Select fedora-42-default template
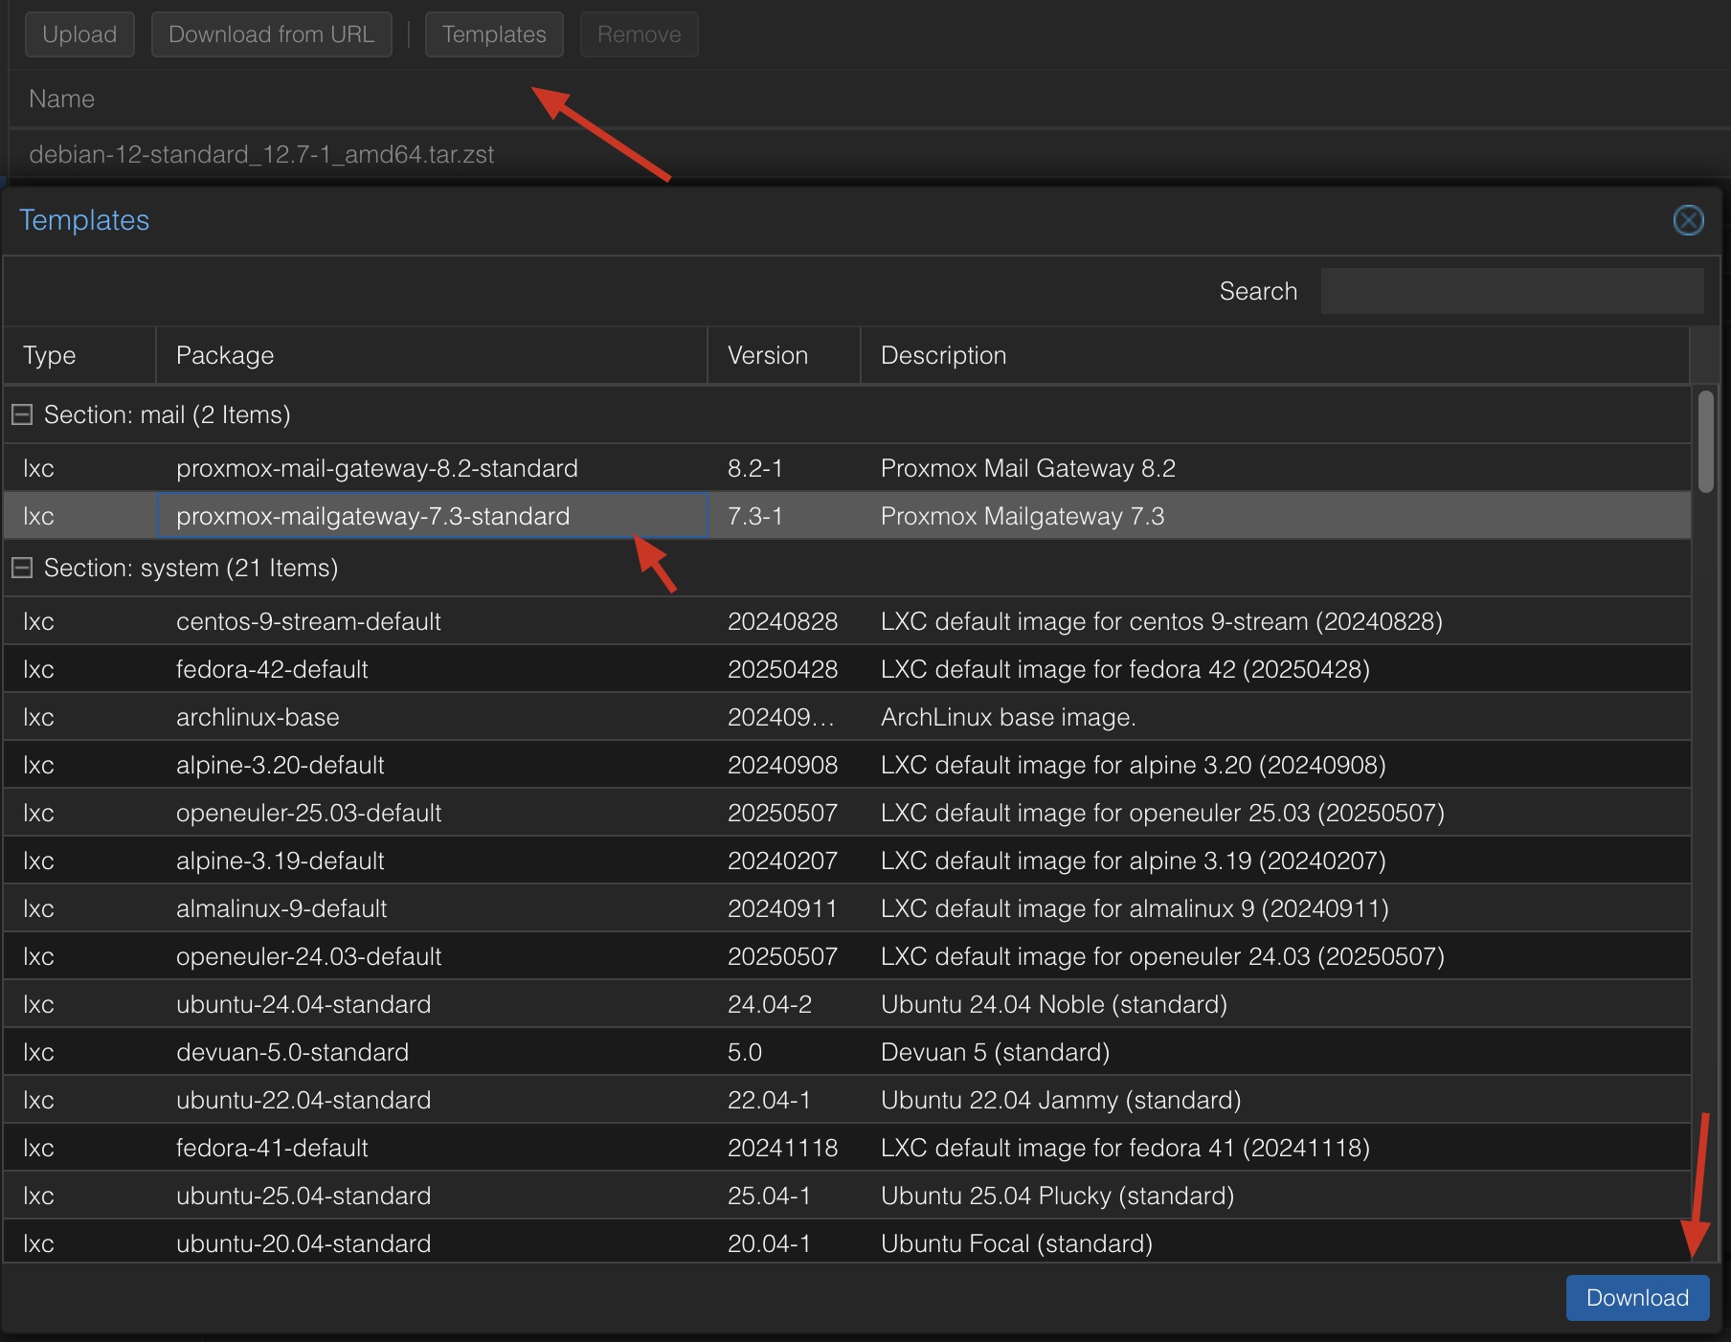This screenshot has width=1731, height=1342. pos(847,669)
